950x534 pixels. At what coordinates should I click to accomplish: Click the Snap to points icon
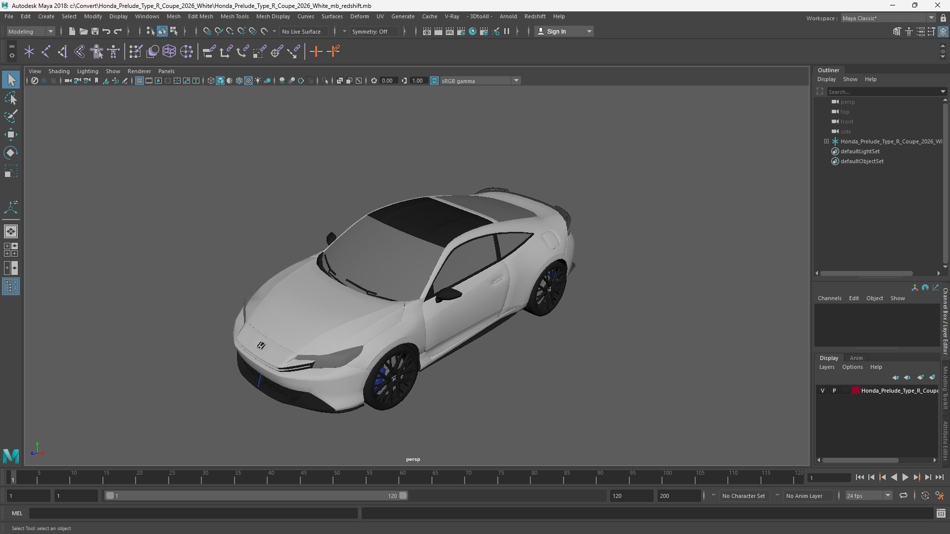(230, 31)
